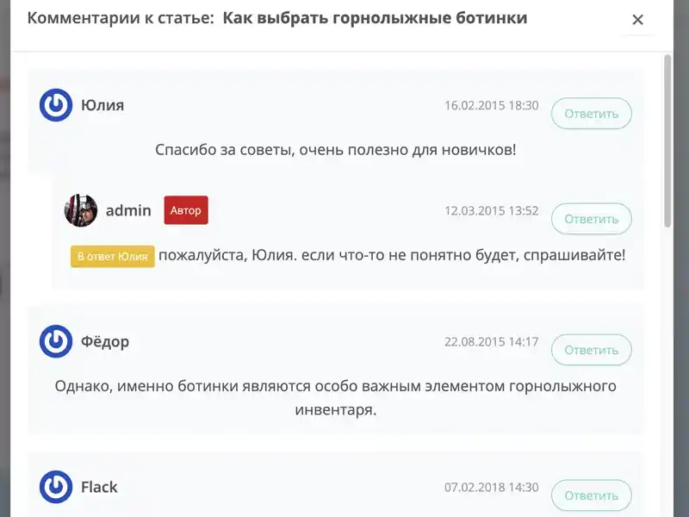
Task: Click Ответить on Flack's comment
Action: click(592, 495)
